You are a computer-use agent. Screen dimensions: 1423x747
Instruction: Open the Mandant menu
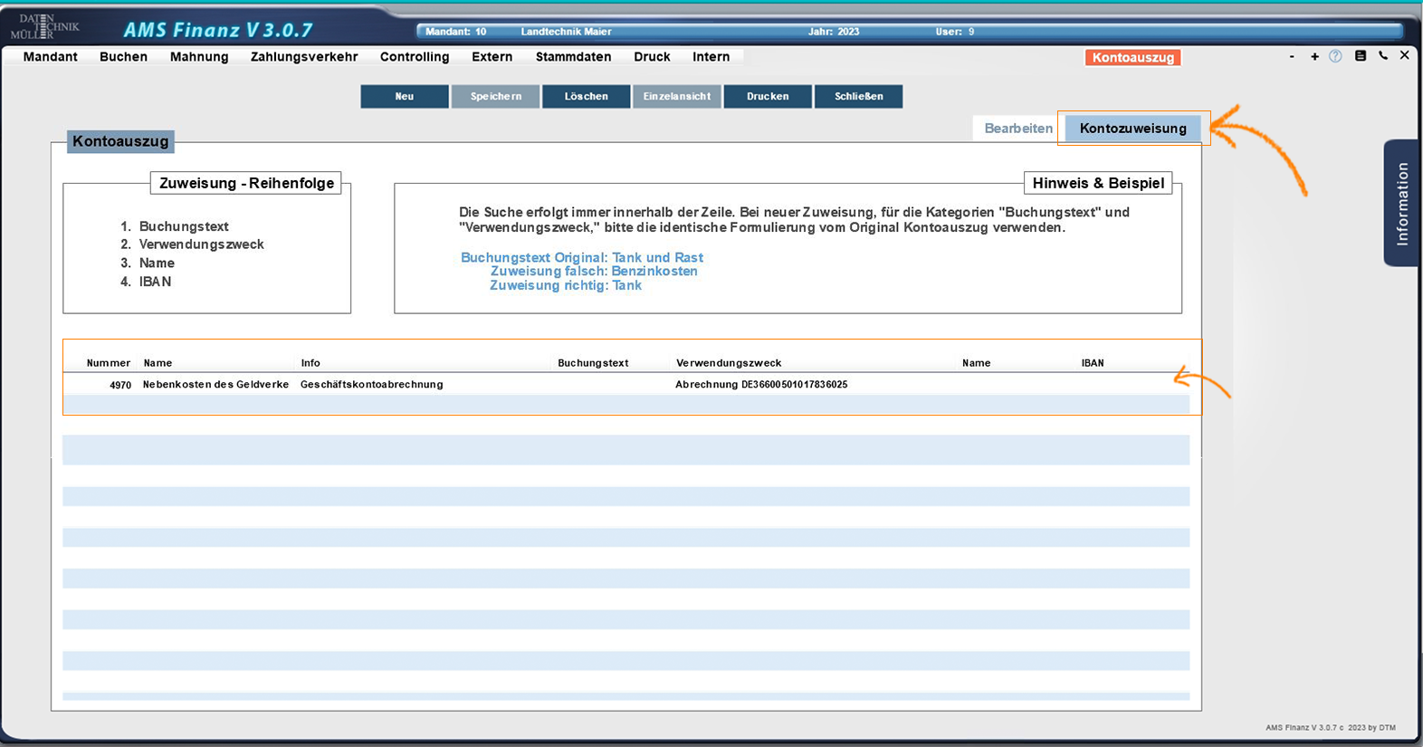[x=51, y=56]
